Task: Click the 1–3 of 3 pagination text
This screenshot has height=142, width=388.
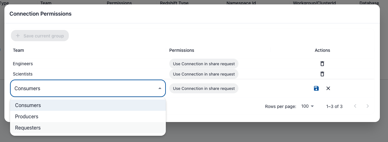Action: [x=334, y=106]
